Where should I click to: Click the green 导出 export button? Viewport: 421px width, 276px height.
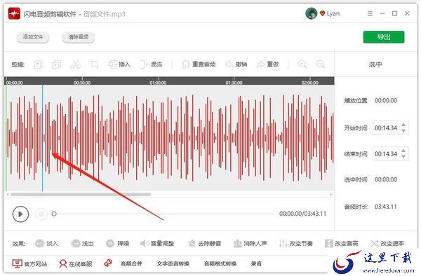pos(384,37)
